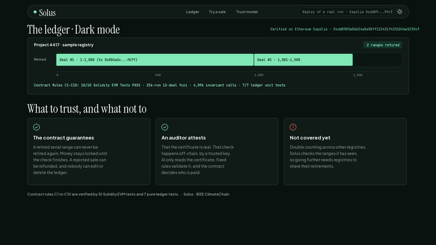Click the 500 axis tick label
This screenshot has width=436, height=245.
pos(157,75)
